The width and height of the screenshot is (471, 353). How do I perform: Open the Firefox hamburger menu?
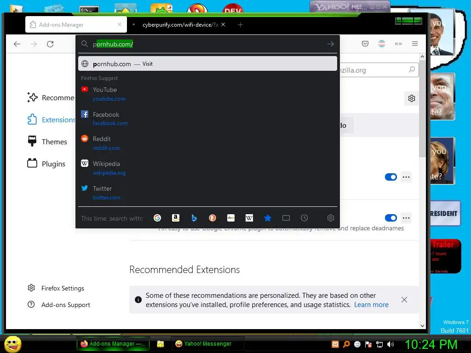point(415,44)
